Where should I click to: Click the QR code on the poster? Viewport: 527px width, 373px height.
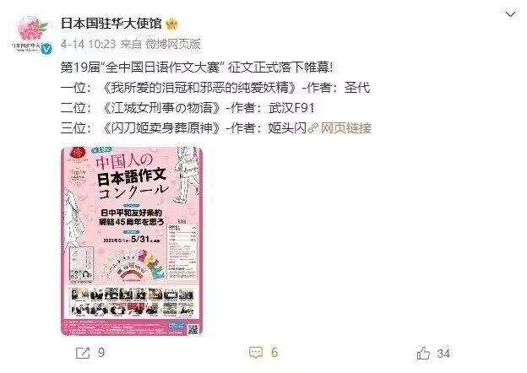(x=193, y=329)
